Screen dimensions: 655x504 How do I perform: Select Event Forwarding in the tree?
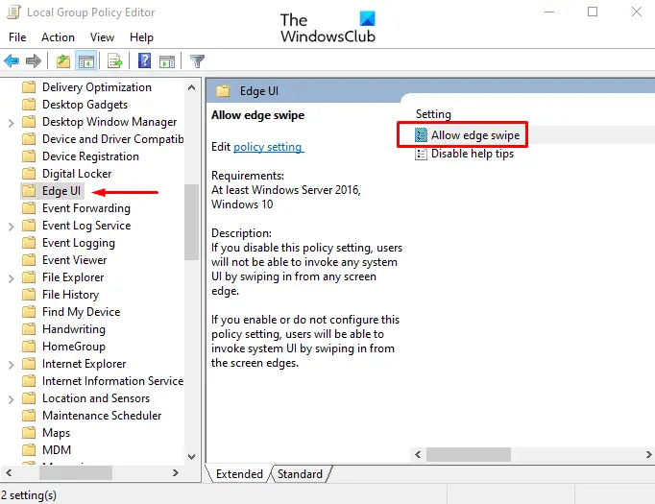86,208
